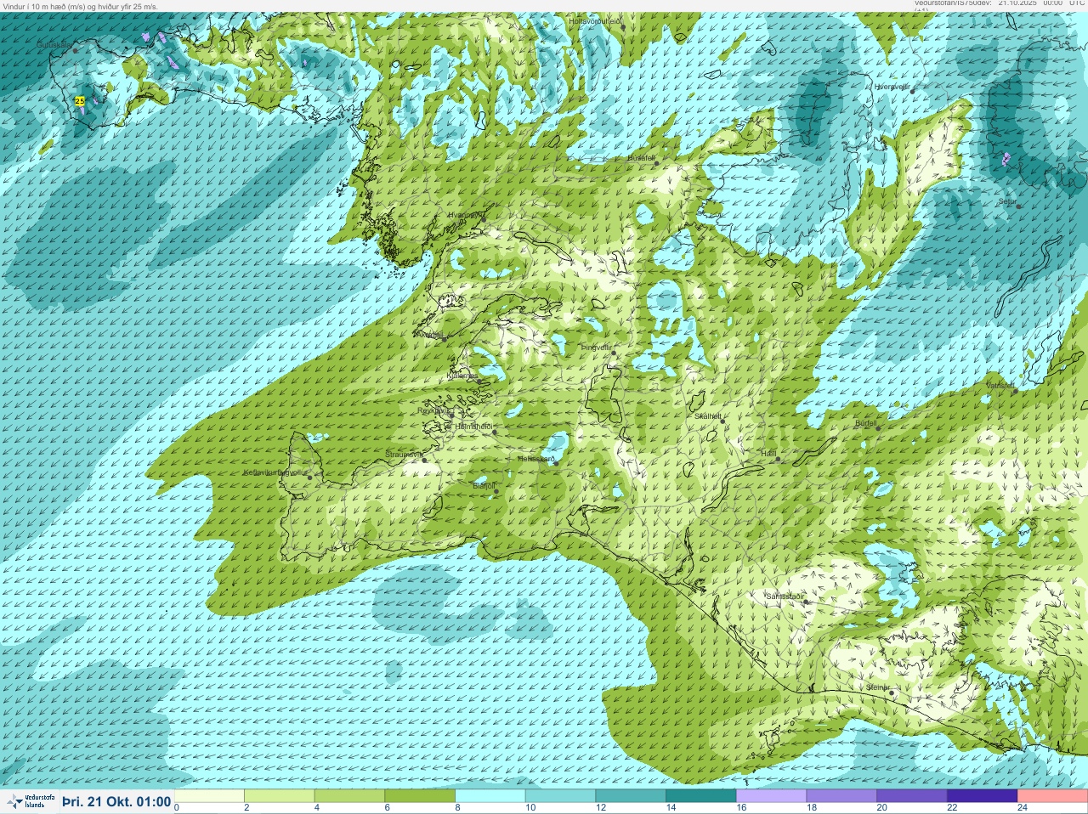Screen dimensions: 1088x814
Task: Click the 'Holtavörðuheiði' place label
Action: [595, 20]
